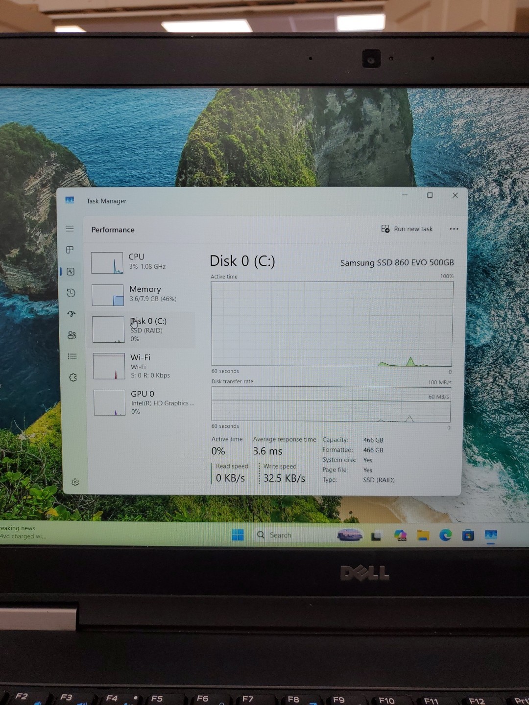Click the Type SSD (RAID) value
529x705 pixels.
pyautogui.click(x=379, y=480)
